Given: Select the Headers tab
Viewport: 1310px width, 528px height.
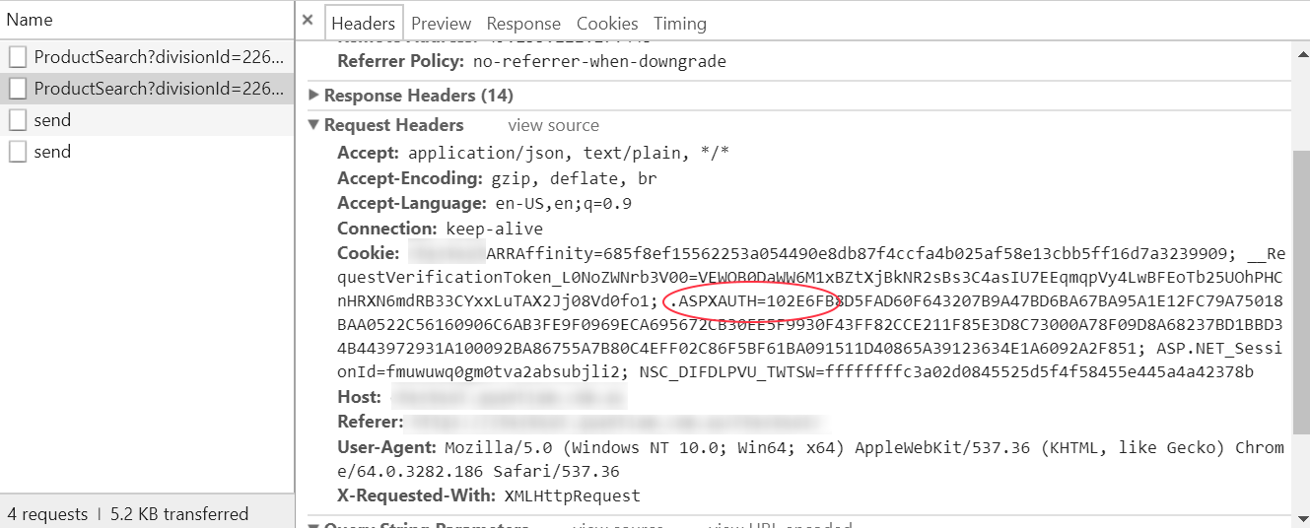Looking at the screenshot, I should point(363,24).
